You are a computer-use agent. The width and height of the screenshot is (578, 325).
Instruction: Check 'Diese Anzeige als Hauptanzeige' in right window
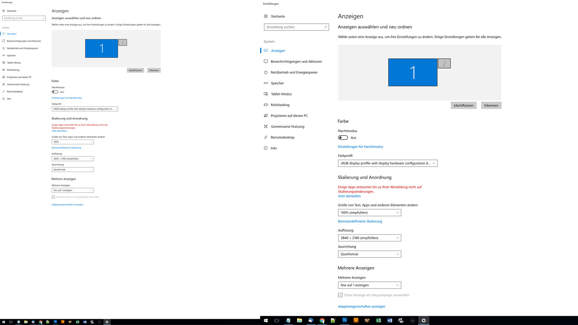tap(340, 295)
